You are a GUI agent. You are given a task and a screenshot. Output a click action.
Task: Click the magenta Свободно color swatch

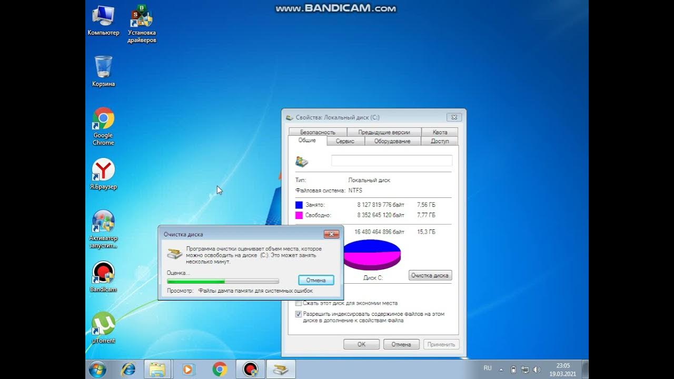pyautogui.click(x=299, y=215)
